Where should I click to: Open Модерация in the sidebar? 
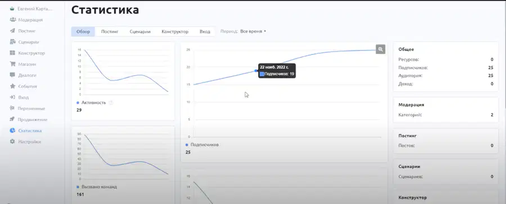point(30,20)
